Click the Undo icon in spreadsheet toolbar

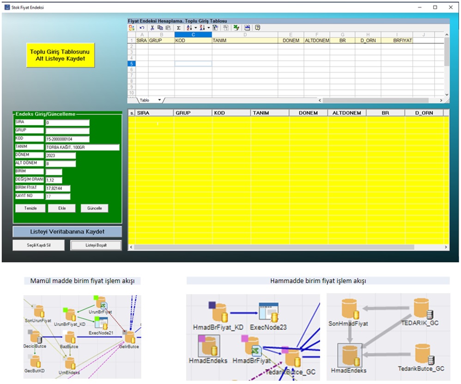coord(142,28)
